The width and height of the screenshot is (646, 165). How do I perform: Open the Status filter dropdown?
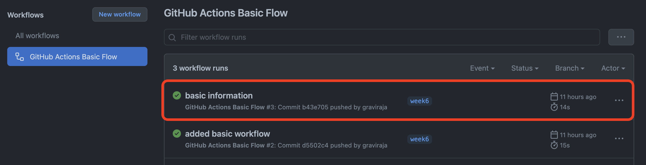point(525,68)
